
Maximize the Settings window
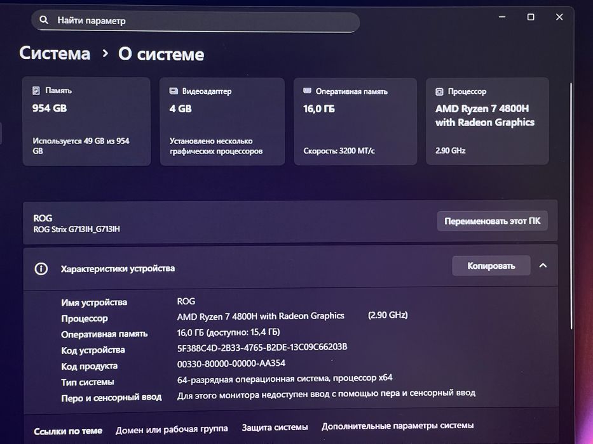531,17
